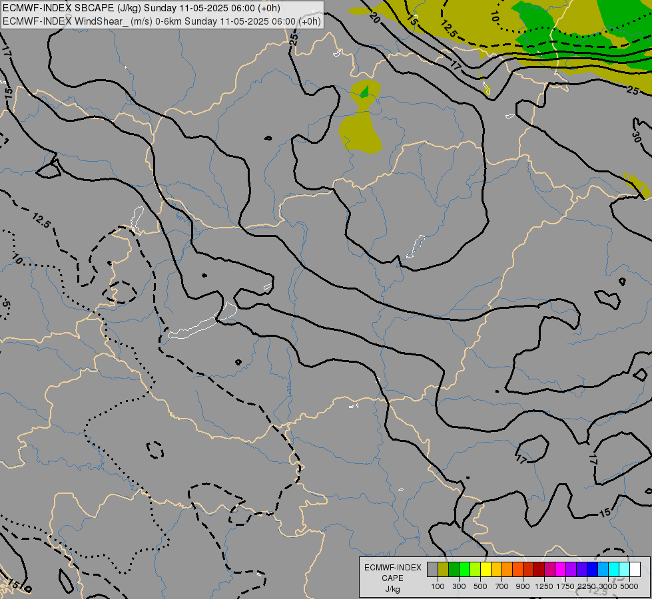Click the 700 legend value
This screenshot has width=652, height=599.
pos(502,586)
